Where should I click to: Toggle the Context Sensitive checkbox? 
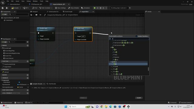click(136, 36)
